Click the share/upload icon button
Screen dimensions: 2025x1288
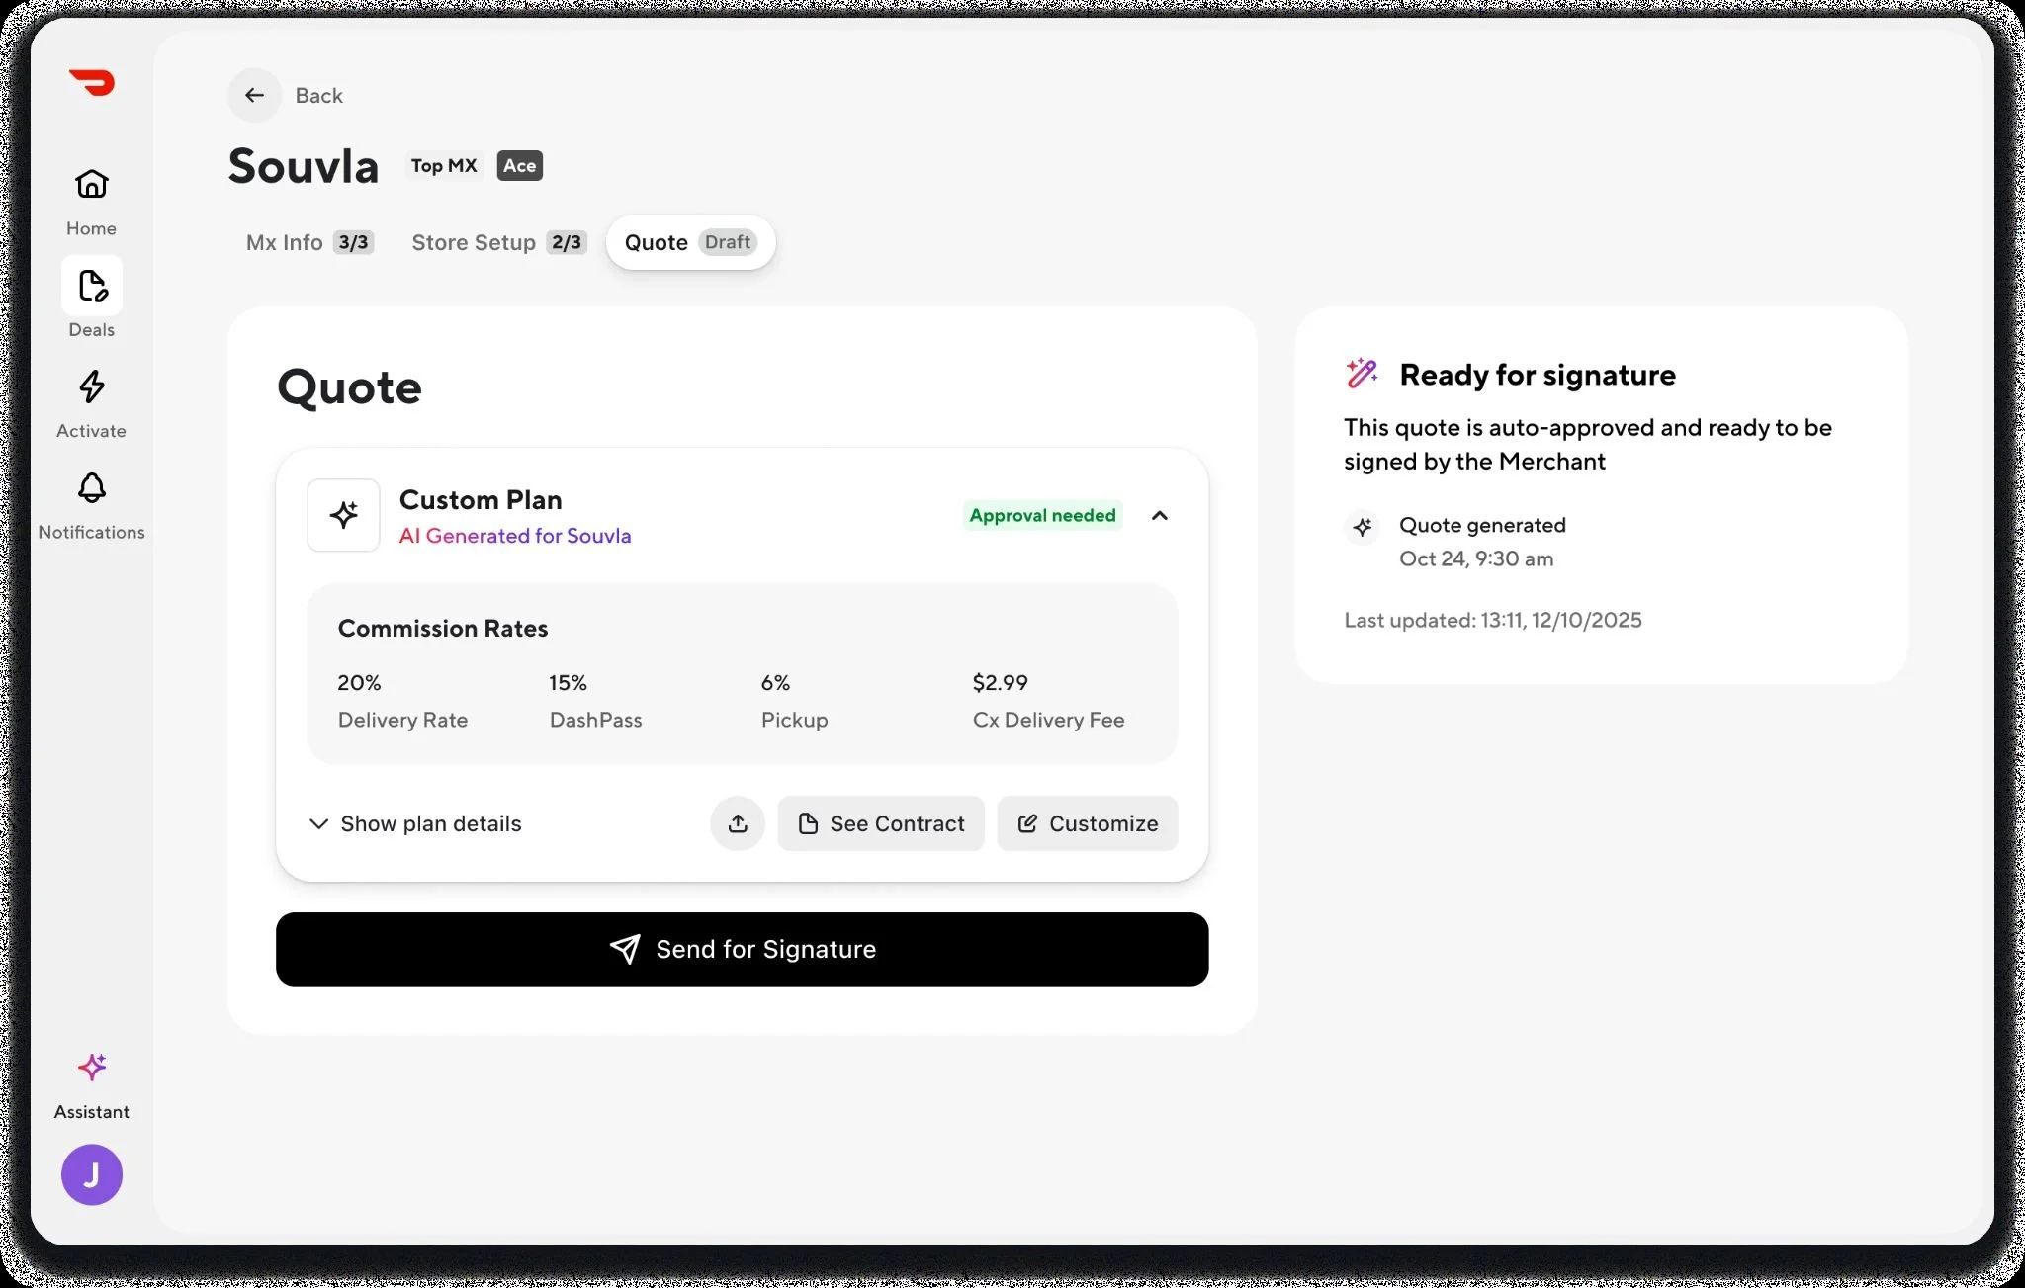pyautogui.click(x=738, y=823)
